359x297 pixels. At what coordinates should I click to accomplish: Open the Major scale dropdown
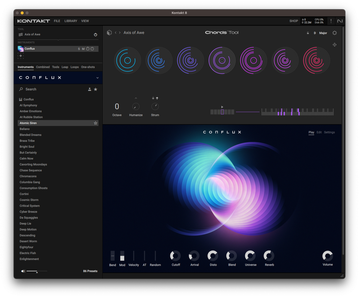tap(323, 33)
